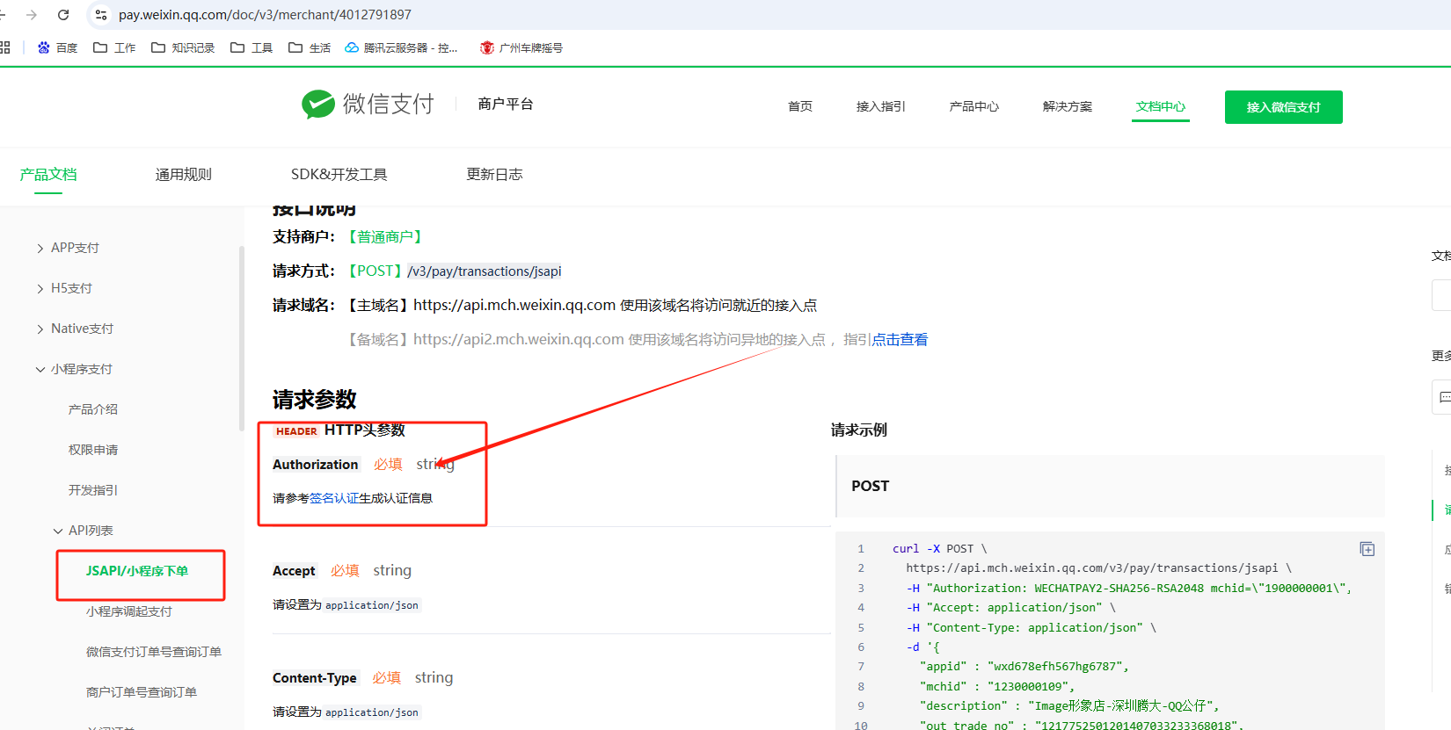1451x730 pixels.
Task: Collapse the 小程序支付 sidebar section
Action: [x=75, y=369]
